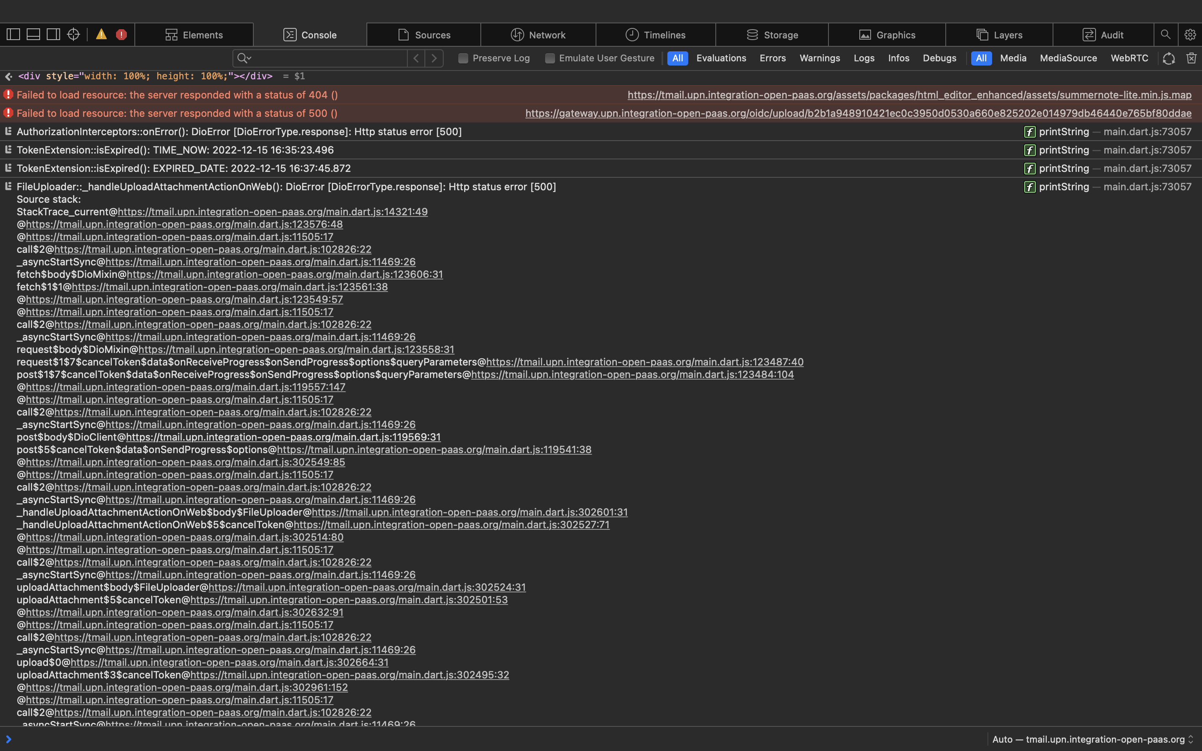1202x751 pixels.
Task: Click the printString function icon on the DioError log
Action: pyautogui.click(x=1030, y=132)
